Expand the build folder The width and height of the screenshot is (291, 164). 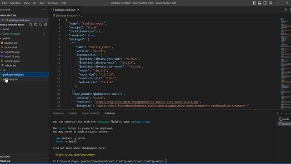5,29
